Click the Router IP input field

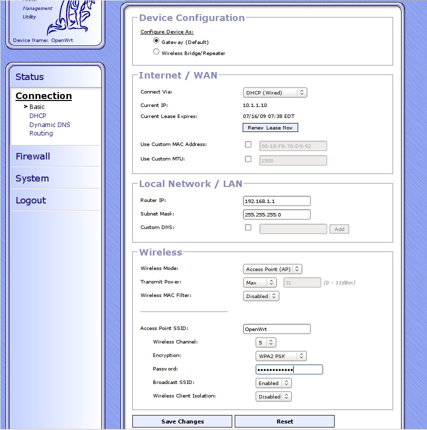tap(277, 201)
